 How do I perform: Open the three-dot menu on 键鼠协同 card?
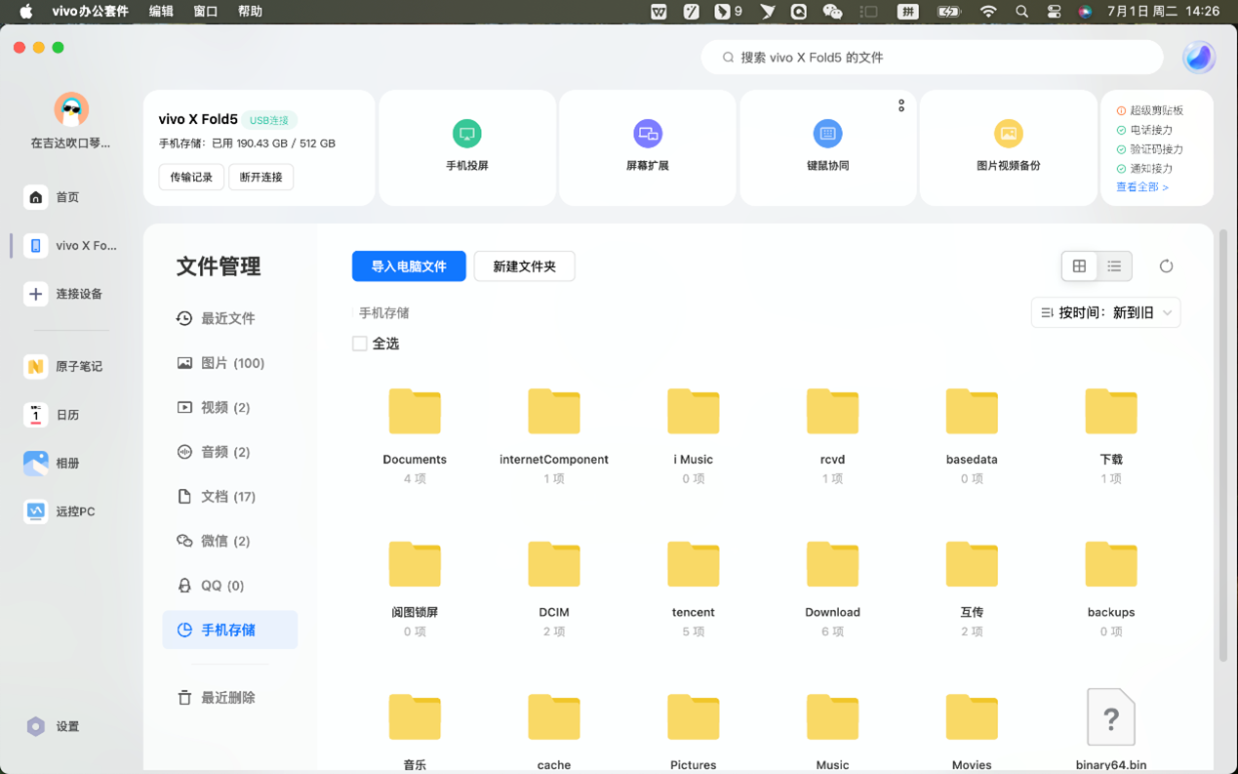pyautogui.click(x=901, y=105)
